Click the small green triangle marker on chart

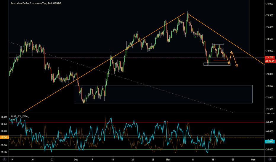[x=195, y=37]
